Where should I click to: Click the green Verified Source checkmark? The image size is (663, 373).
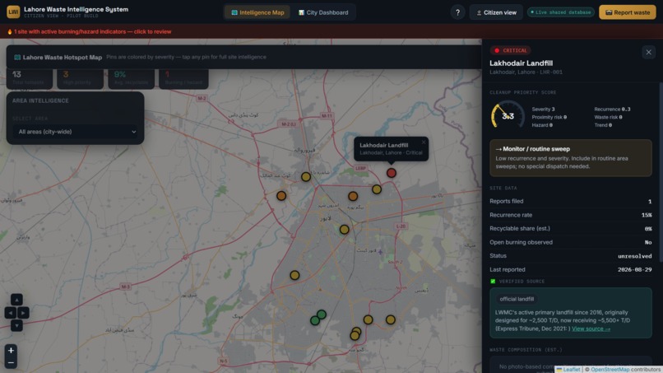(x=493, y=281)
